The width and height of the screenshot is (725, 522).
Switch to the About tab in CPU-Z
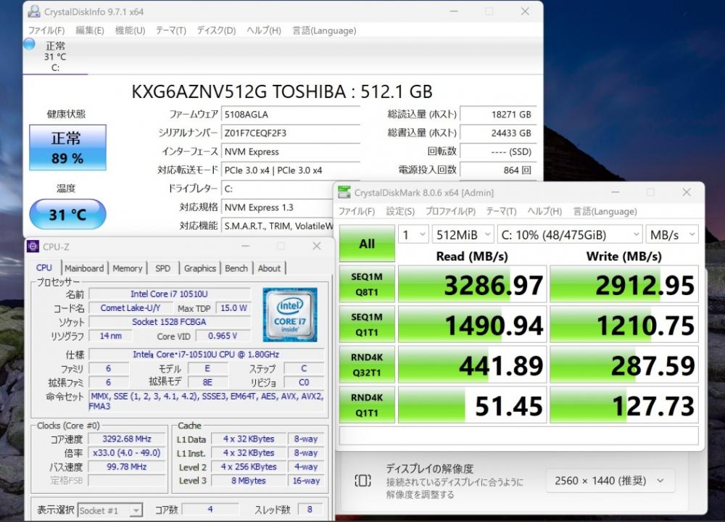pos(269,268)
